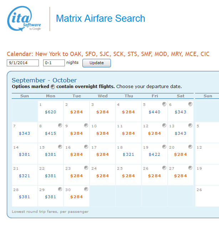Viewport: 219px width, 231px height.
Task: Click the ITA Software logo
Action: 25,19
